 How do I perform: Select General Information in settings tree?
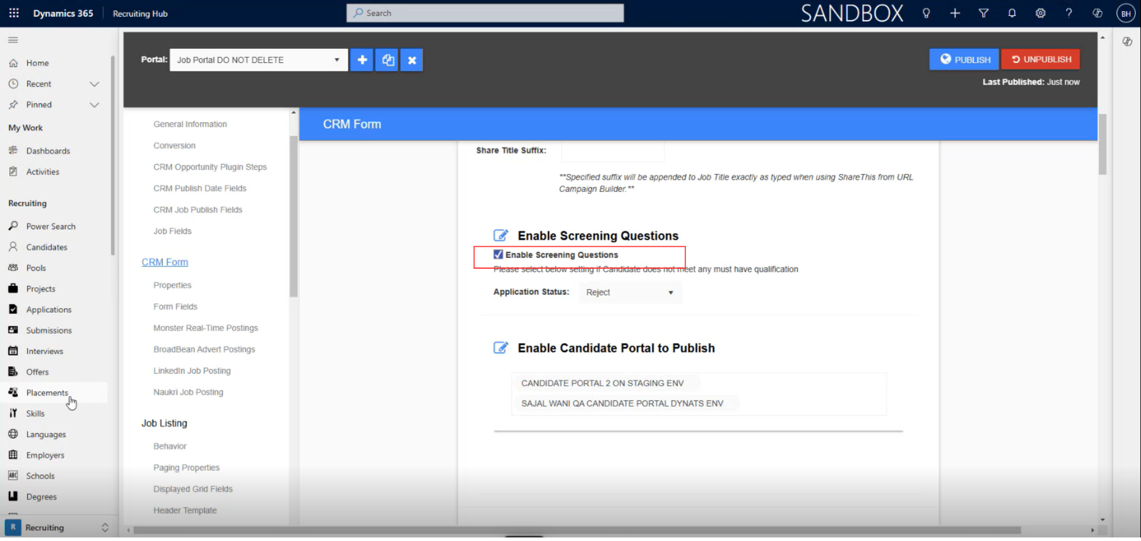190,124
